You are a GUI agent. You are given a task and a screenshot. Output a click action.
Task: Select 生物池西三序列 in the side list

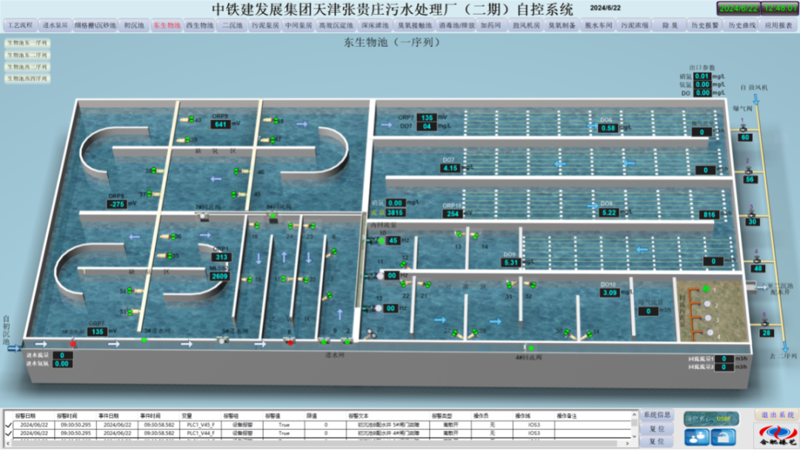[27, 67]
